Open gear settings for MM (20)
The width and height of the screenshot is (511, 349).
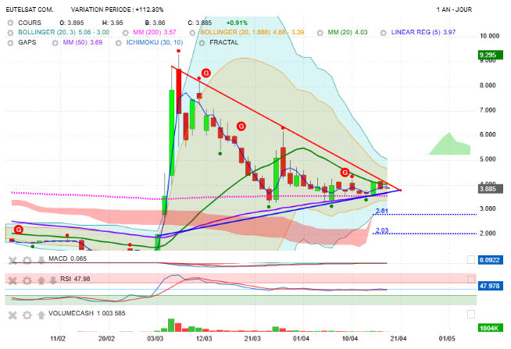pyautogui.click(x=320, y=33)
